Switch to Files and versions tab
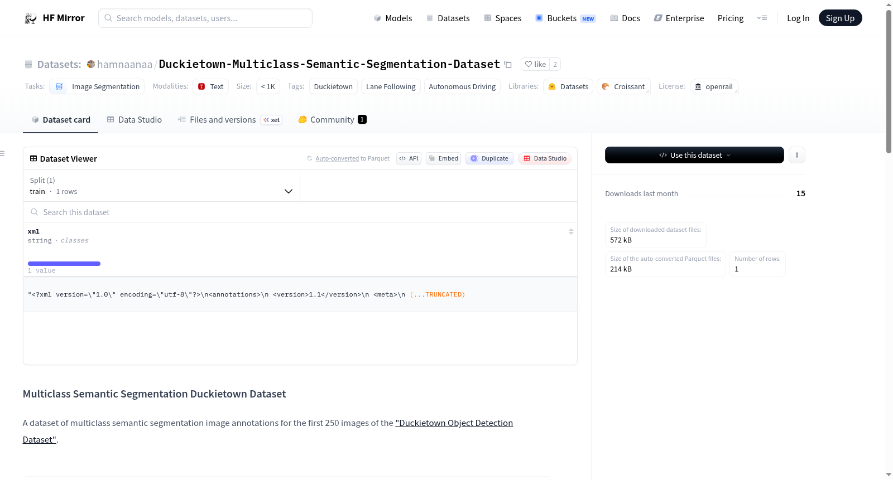 click(229, 119)
